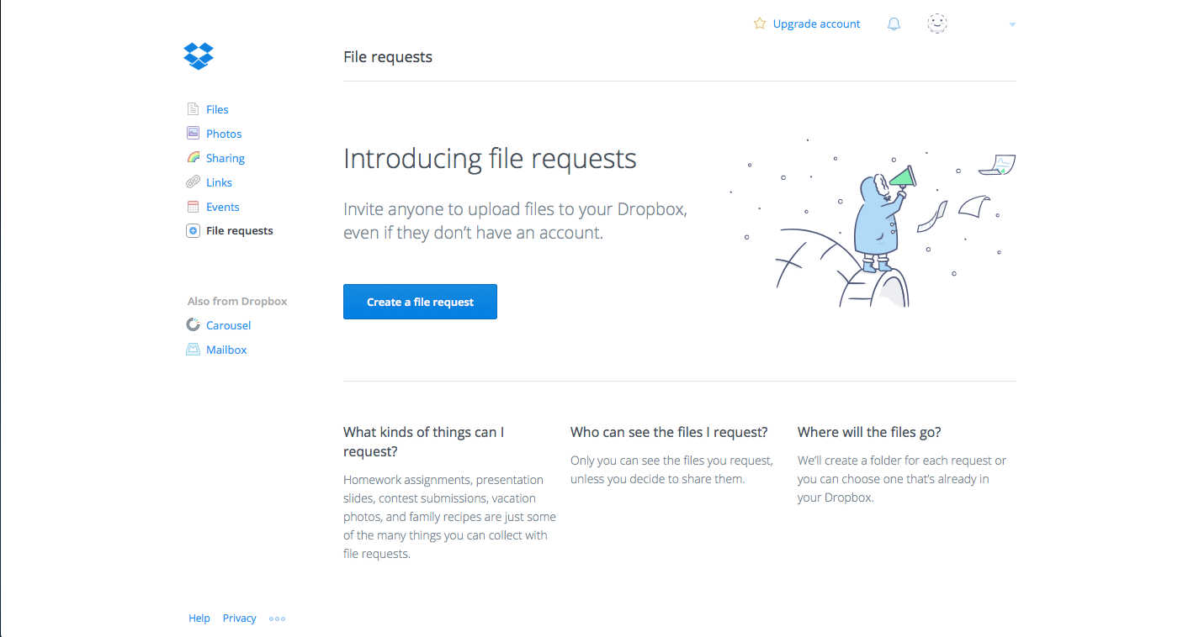Open the account dropdown arrow

click(x=1012, y=24)
